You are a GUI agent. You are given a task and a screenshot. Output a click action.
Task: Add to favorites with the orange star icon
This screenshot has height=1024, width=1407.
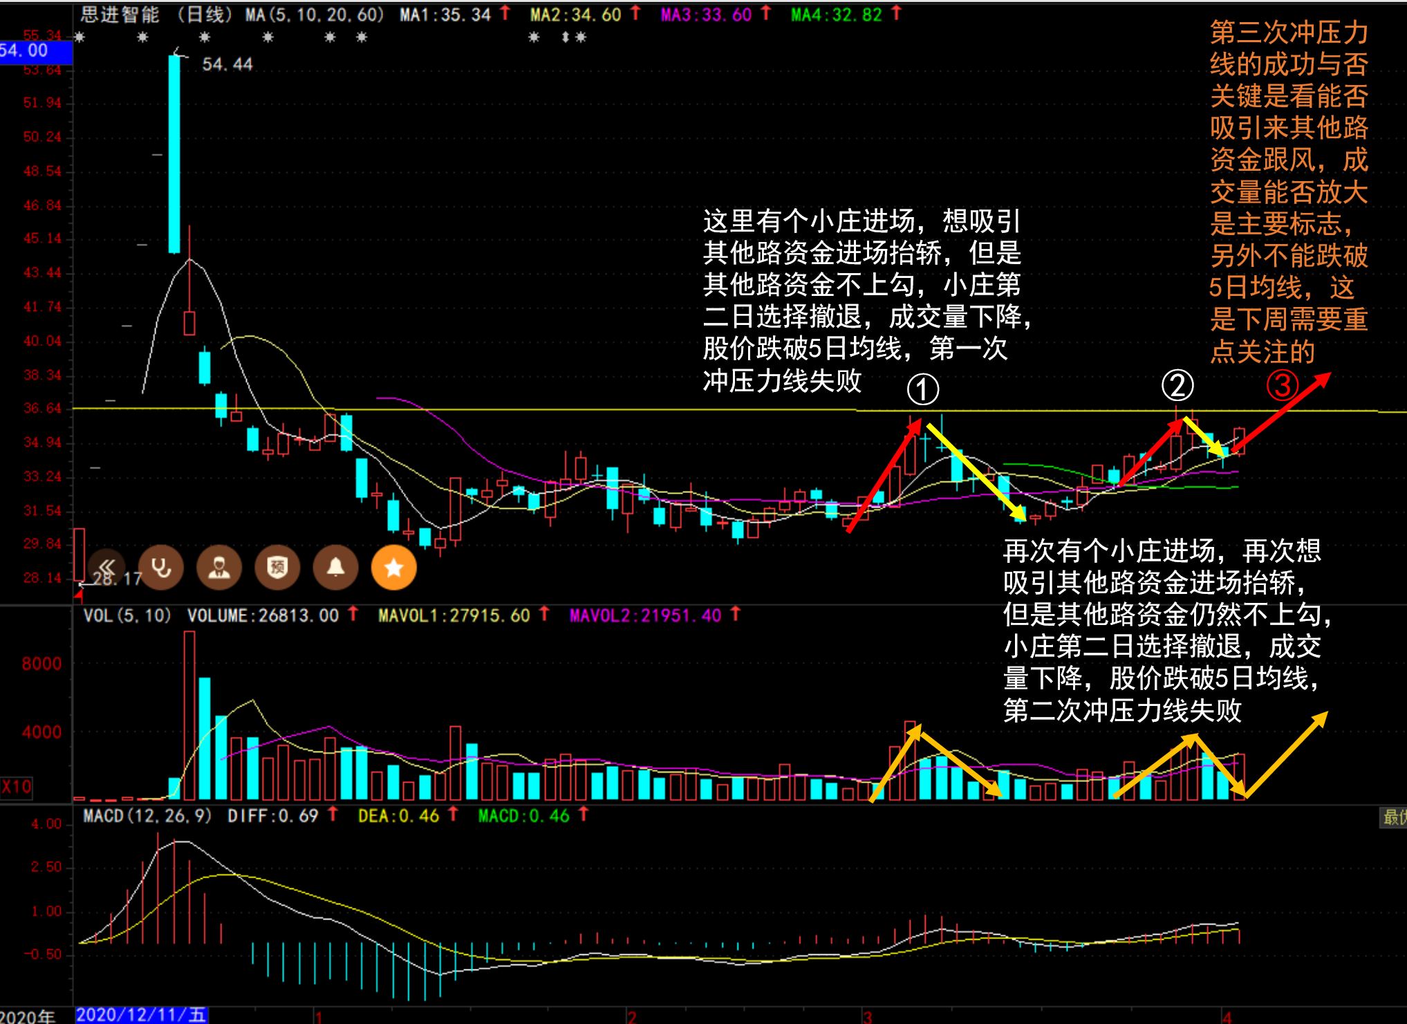click(x=393, y=568)
